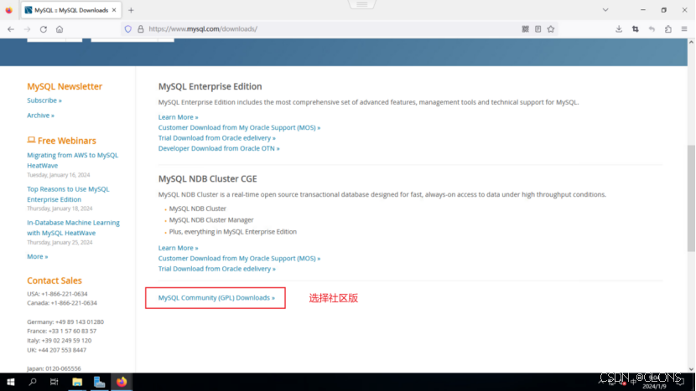The height and width of the screenshot is (391, 696).
Task: Open the Firefox downloads panel icon
Action: click(x=619, y=29)
